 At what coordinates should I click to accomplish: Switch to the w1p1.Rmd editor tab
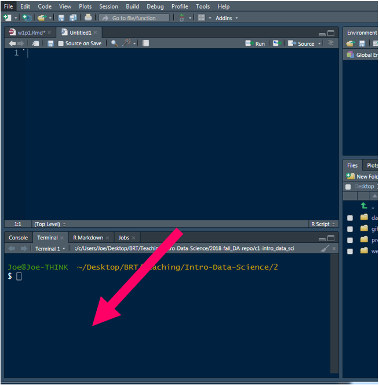(x=30, y=32)
